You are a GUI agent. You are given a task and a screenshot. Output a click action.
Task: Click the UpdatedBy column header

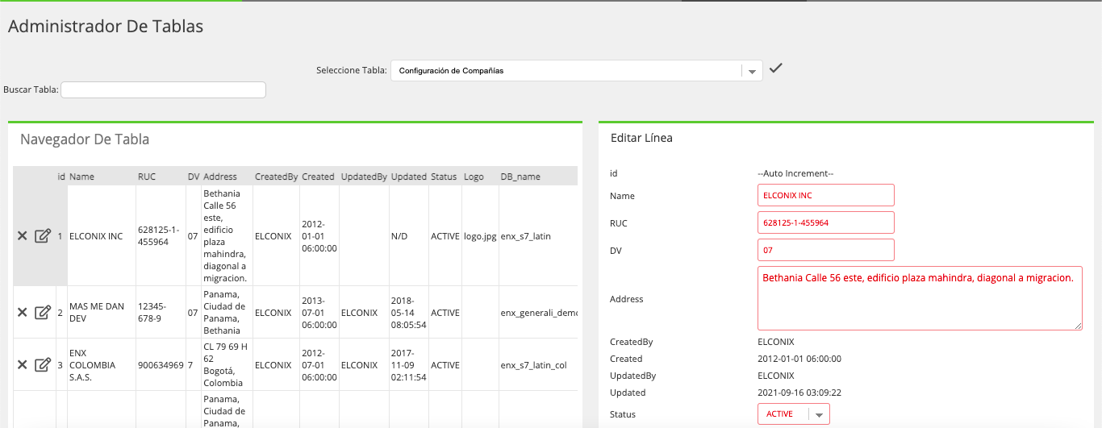click(364, 177)
